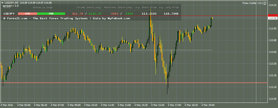Screen dimensions: 278x108
Task: Click average short price 113.2503
Action: 149,14
